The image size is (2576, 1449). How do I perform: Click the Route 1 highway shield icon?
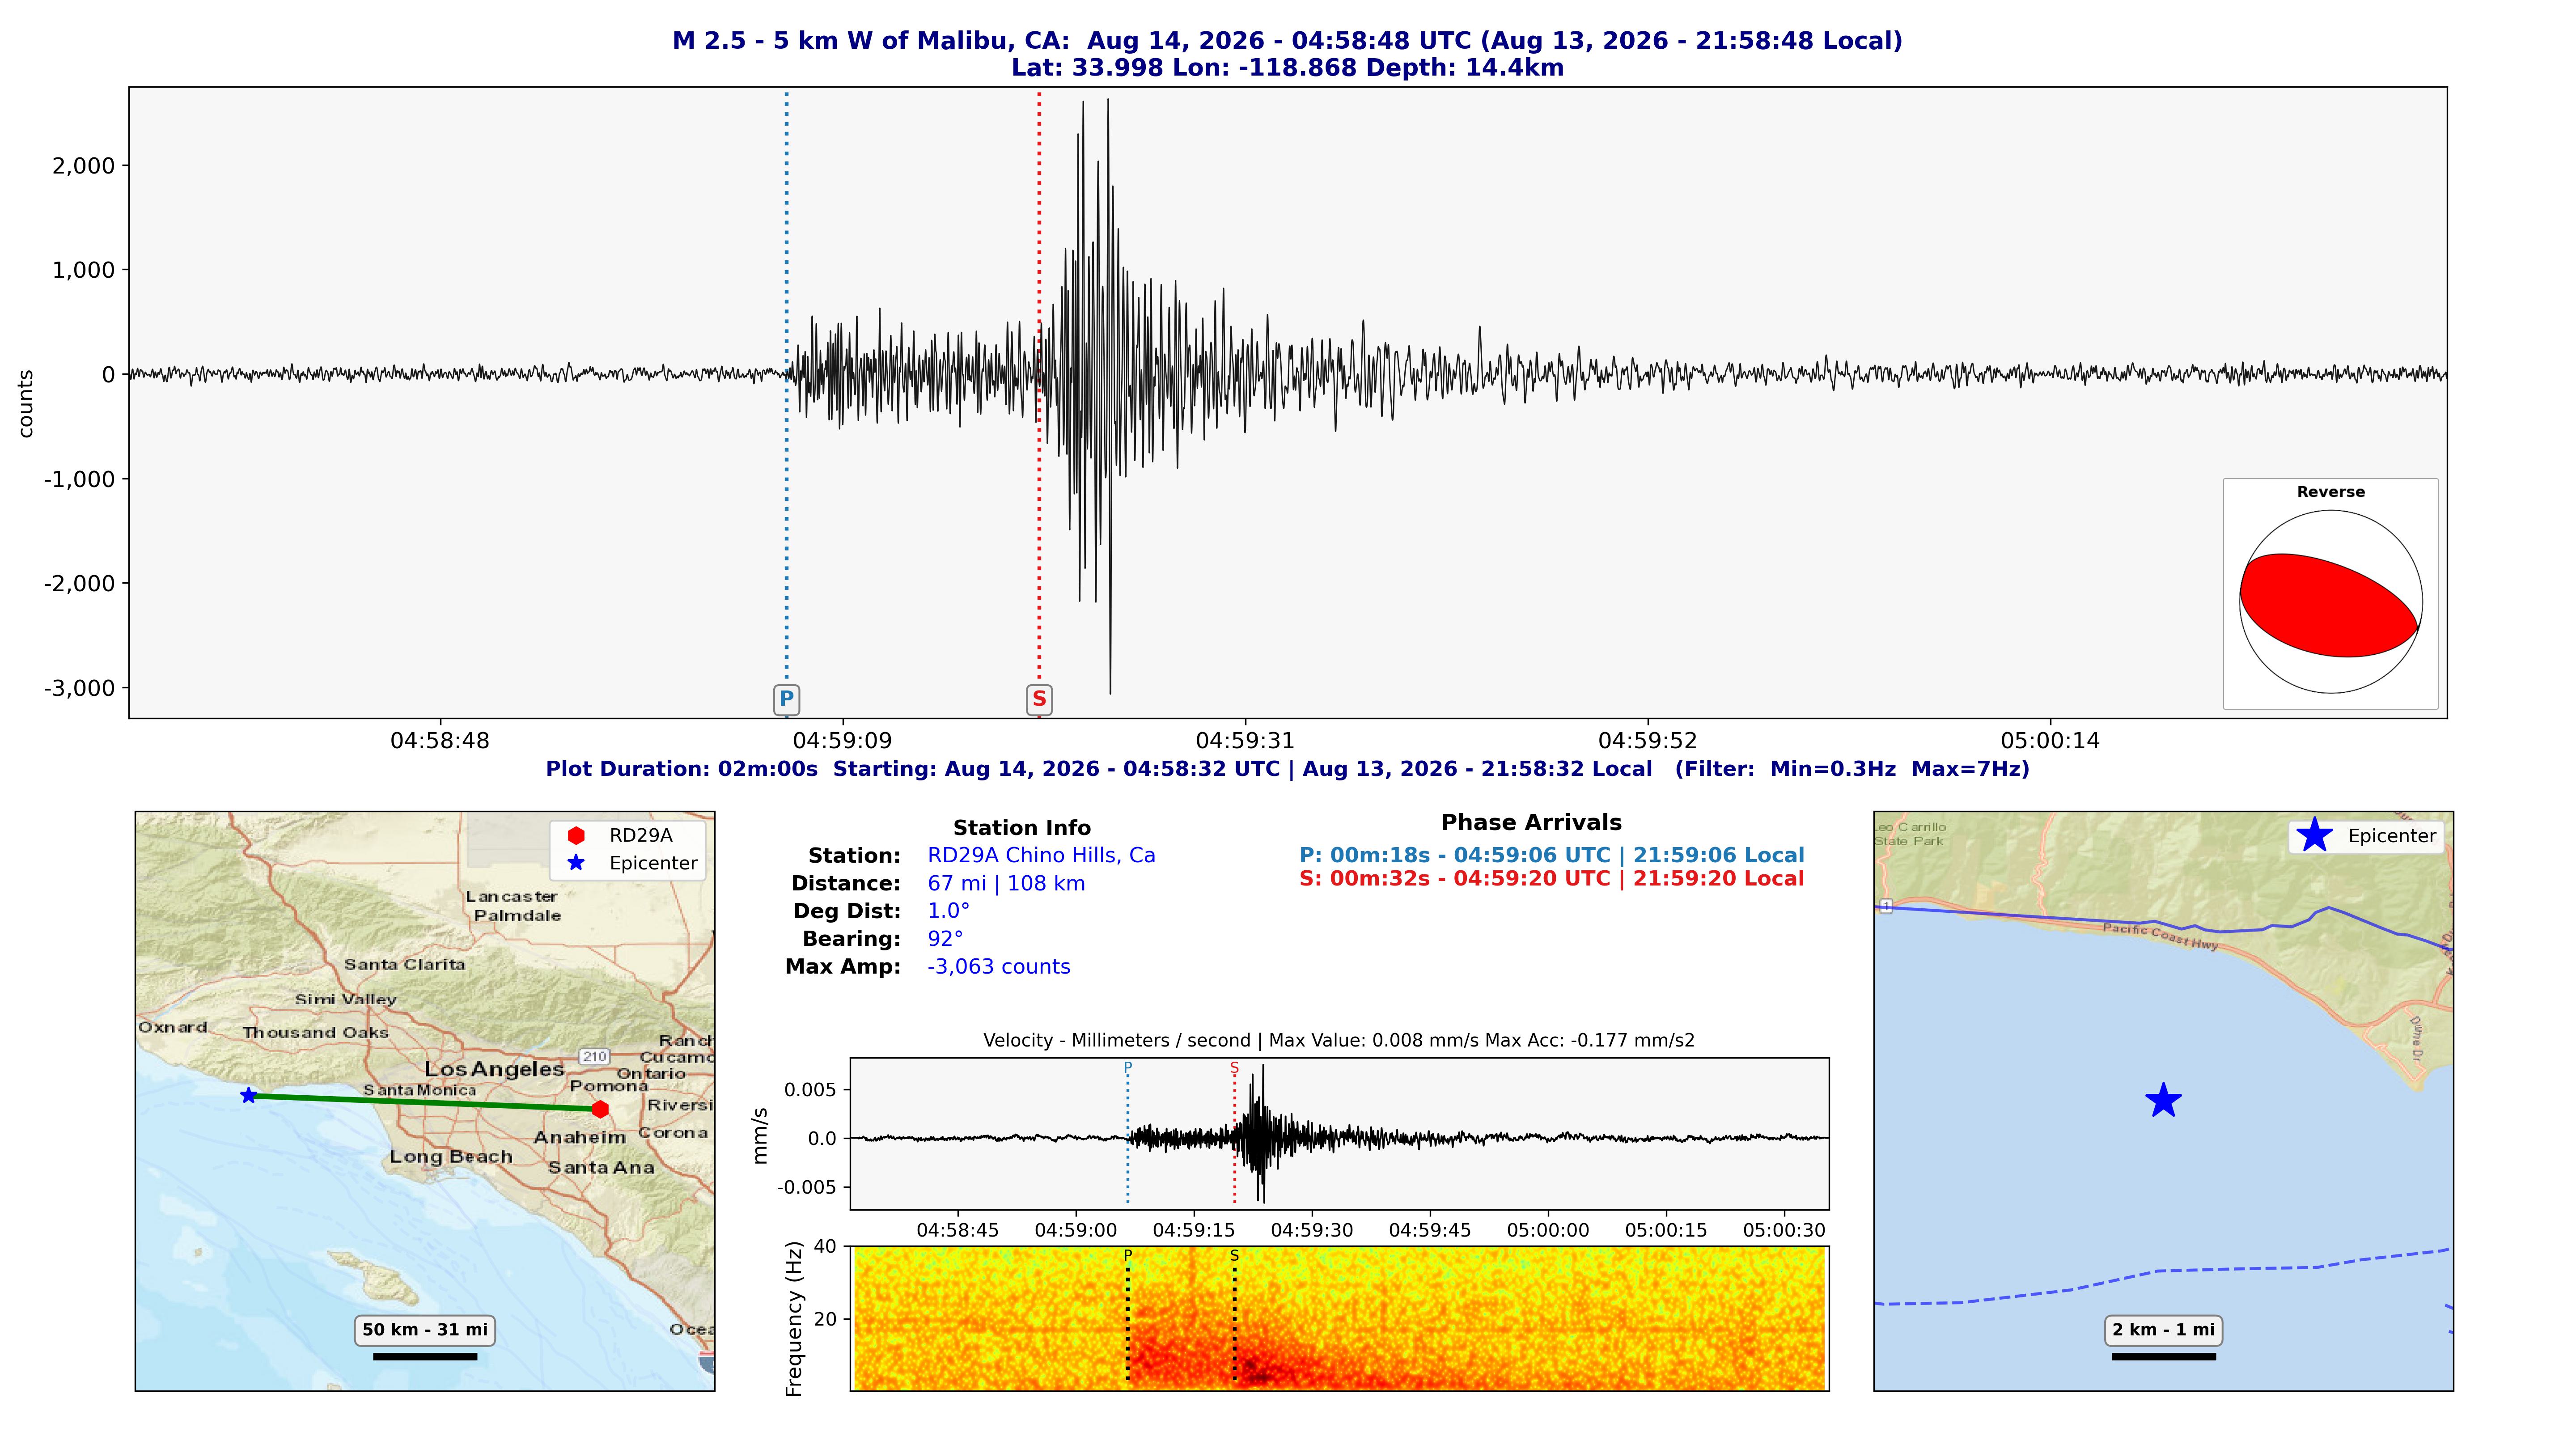pyautogui.click(x=1886, y=906)
